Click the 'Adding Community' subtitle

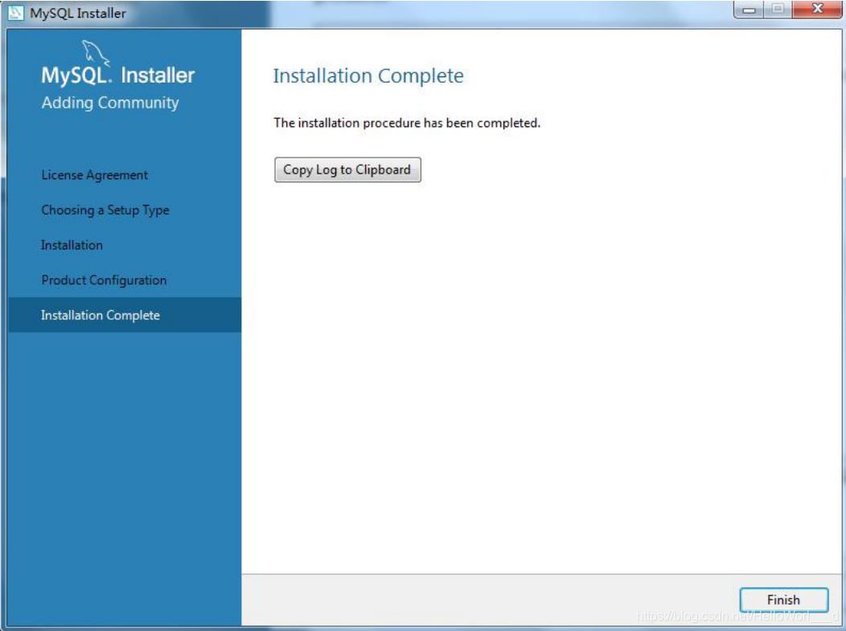pos(110,102)
